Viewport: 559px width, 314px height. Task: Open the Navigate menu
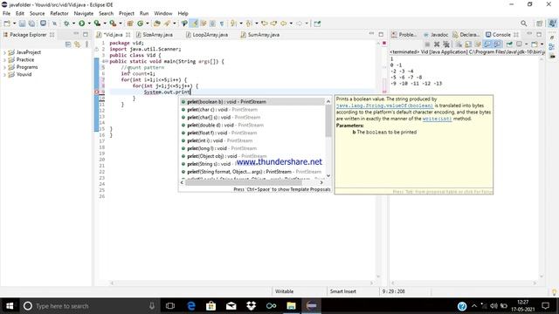84,14
